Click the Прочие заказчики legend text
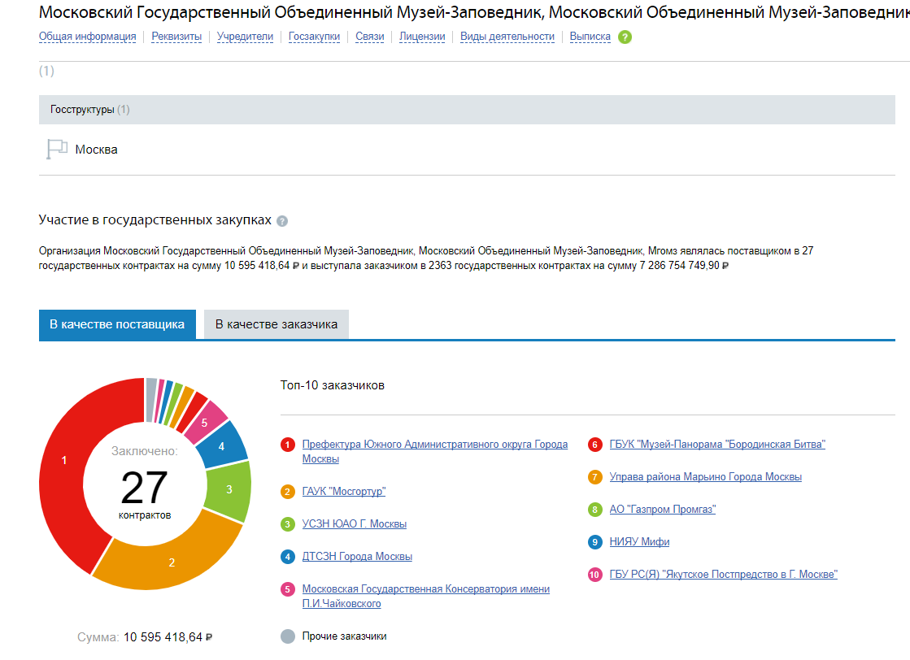The width and height of the screenshot is (910, 660). [344, 636]
